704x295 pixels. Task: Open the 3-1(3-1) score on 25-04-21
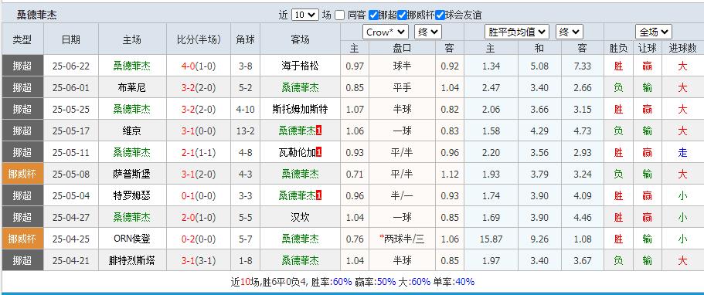pos(199,260)
